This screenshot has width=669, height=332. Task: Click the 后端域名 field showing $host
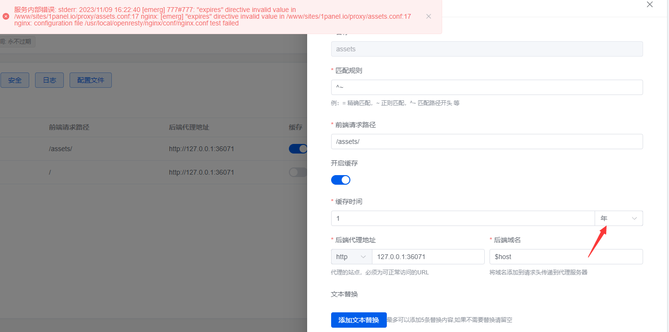(x=566, y=256)
